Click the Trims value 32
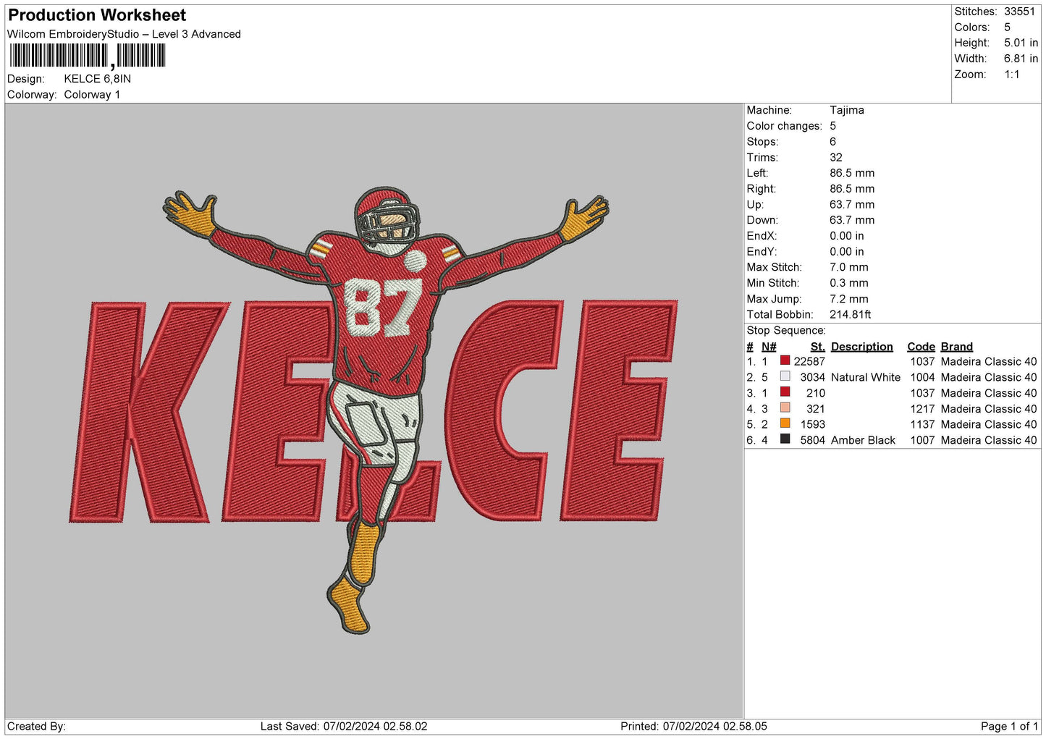Screen dimensions: 1046x739 click(836, 157)
